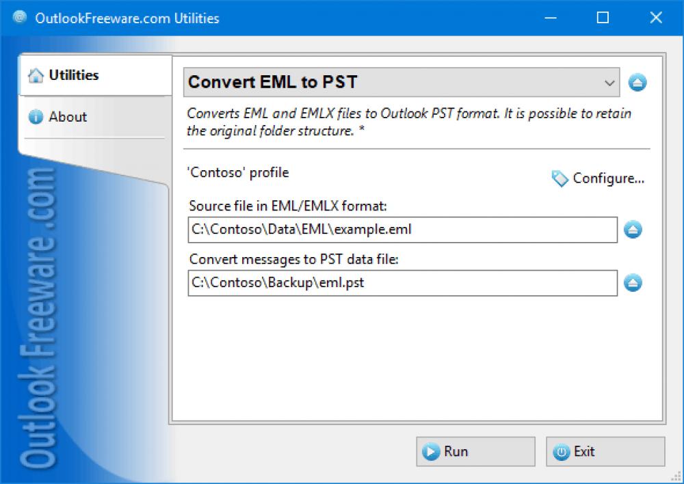Click the OutlookFreeware app icon in the title bar
Image resolution: width=684 pixels, height=484 pixels.
tap(18, 18)
